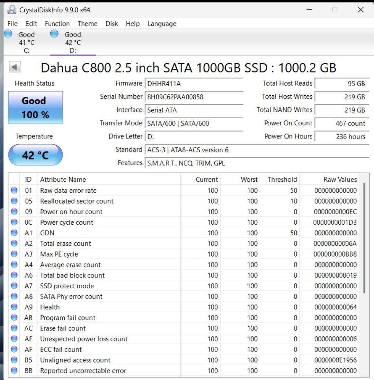Click status orb of Average erase count
Viewport: 374px width, 380px height.
(14, 265)
